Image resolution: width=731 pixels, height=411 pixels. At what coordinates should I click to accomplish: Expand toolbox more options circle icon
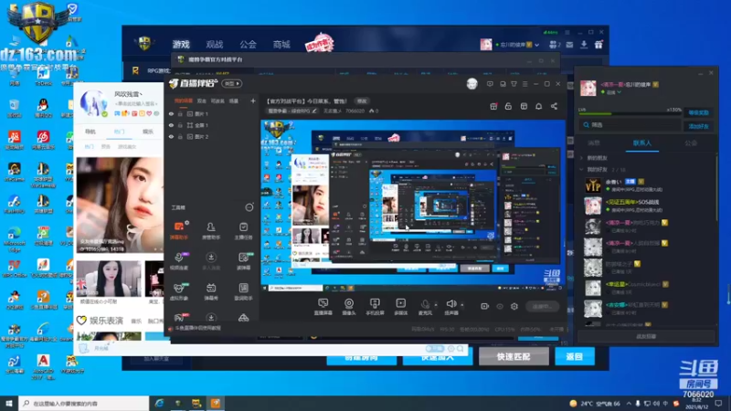[x=249, y=207]
